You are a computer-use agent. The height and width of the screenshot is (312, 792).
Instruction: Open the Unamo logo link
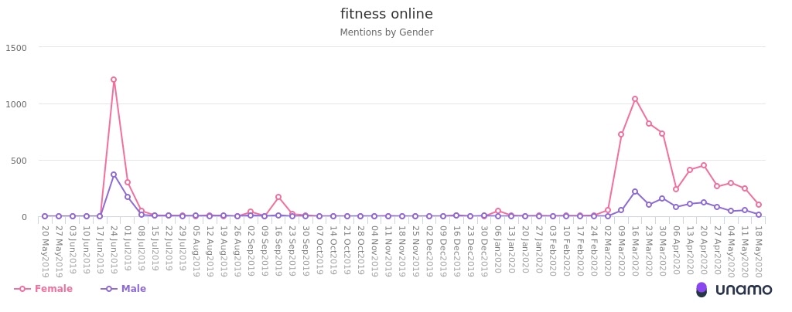[x=734, y=290]
